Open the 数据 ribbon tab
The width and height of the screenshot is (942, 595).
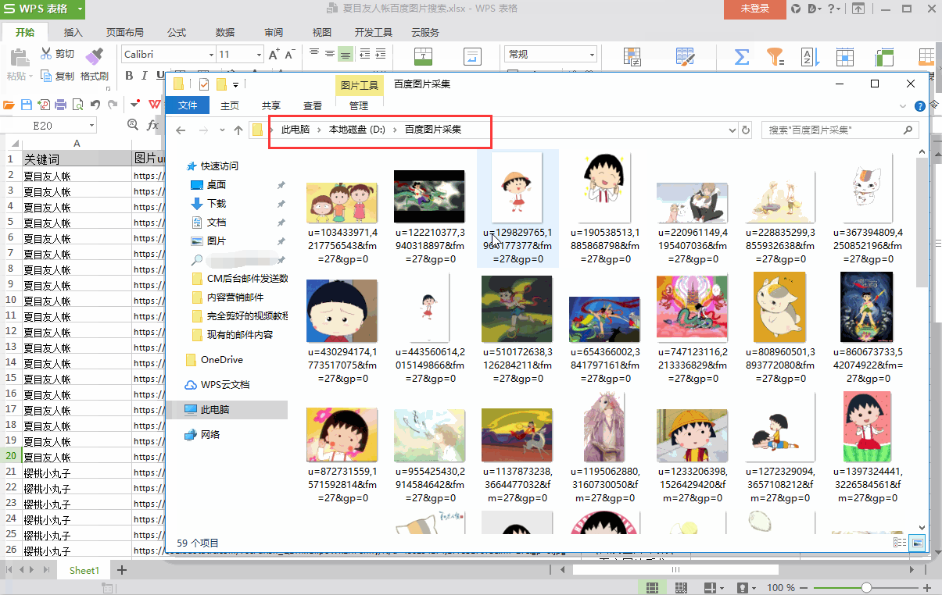coord(225,32)
